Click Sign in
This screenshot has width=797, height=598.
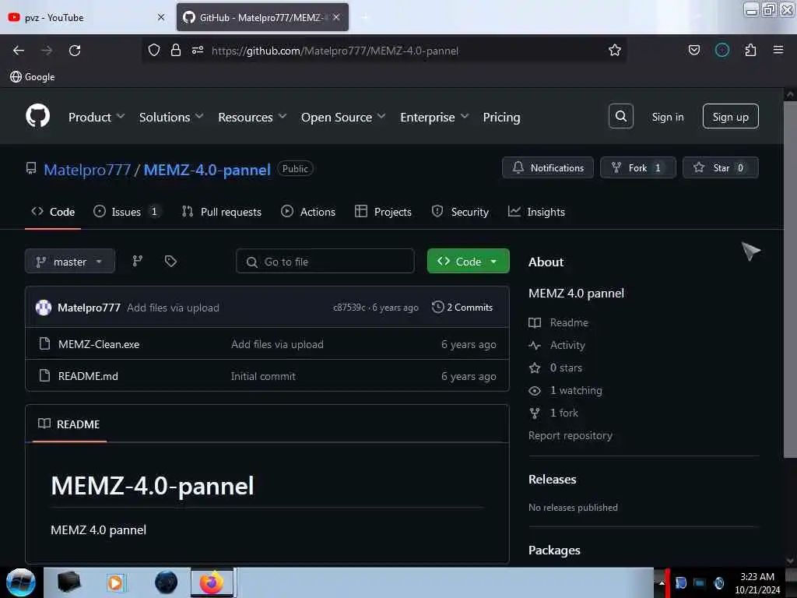667,117
